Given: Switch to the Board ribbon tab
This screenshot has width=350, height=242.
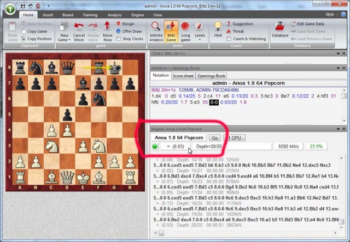Looking at the screenshot, I should pyautogui.click(x=68, y=15).
